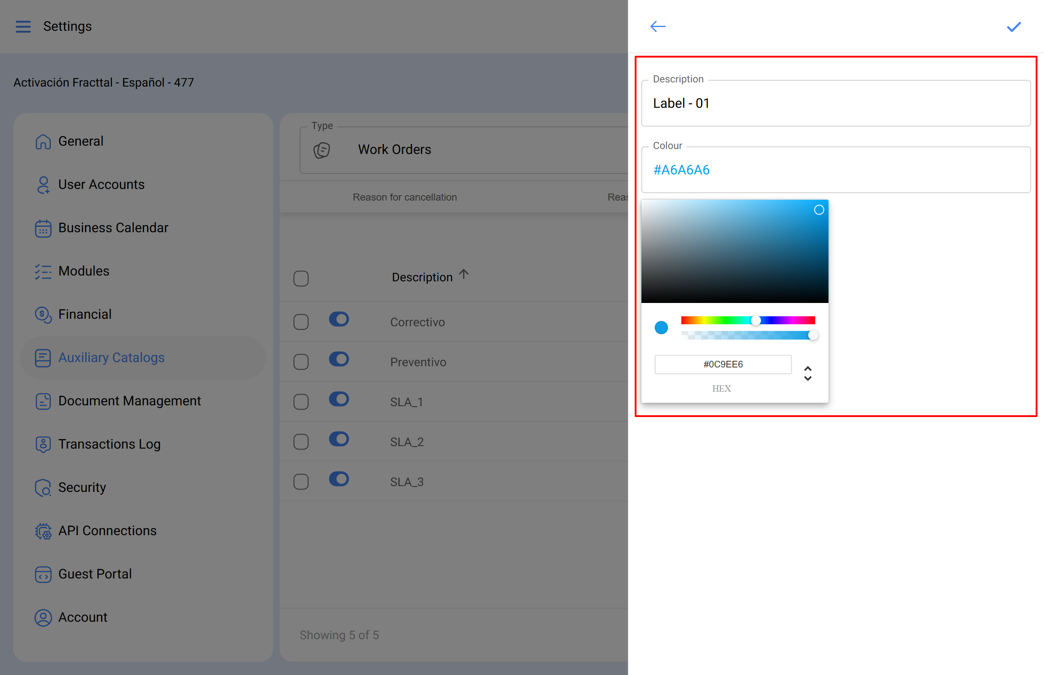Open Document Management menu item
1044x675 pixels.
[129, 401]
